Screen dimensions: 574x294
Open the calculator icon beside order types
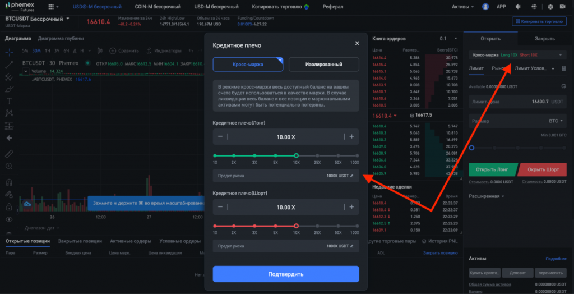(x=563, y=68)
